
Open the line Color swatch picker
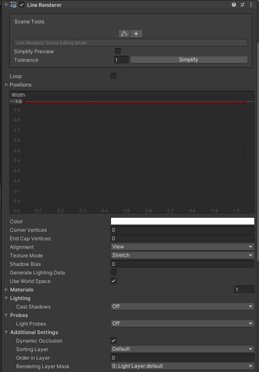pyautogui.click(x=182, y=221)
